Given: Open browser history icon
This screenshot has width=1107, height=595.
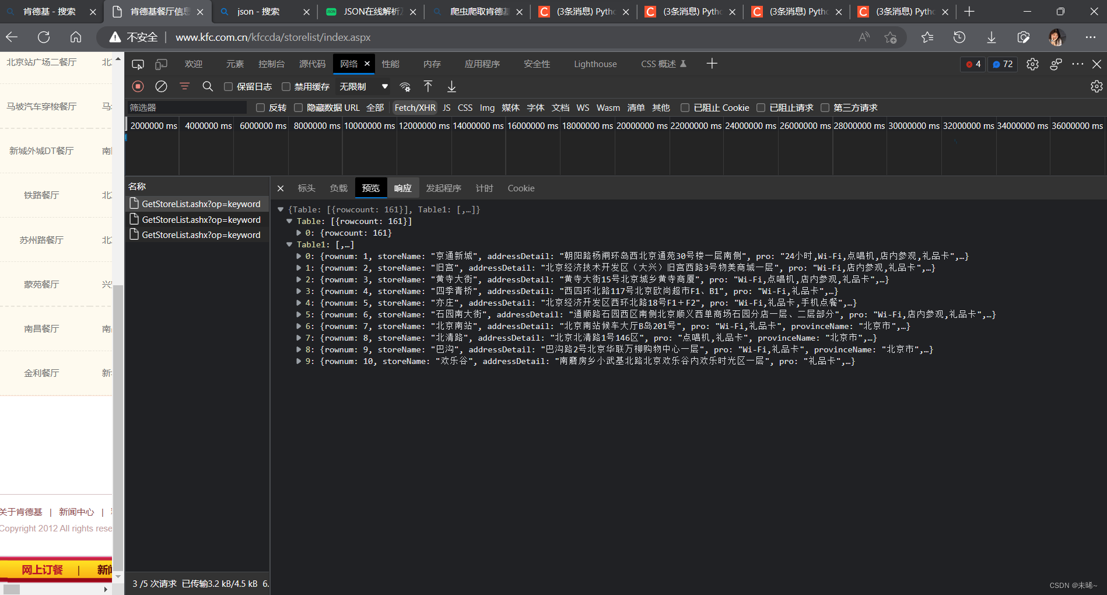Looking at the screenshot, I should pos(959,37).
